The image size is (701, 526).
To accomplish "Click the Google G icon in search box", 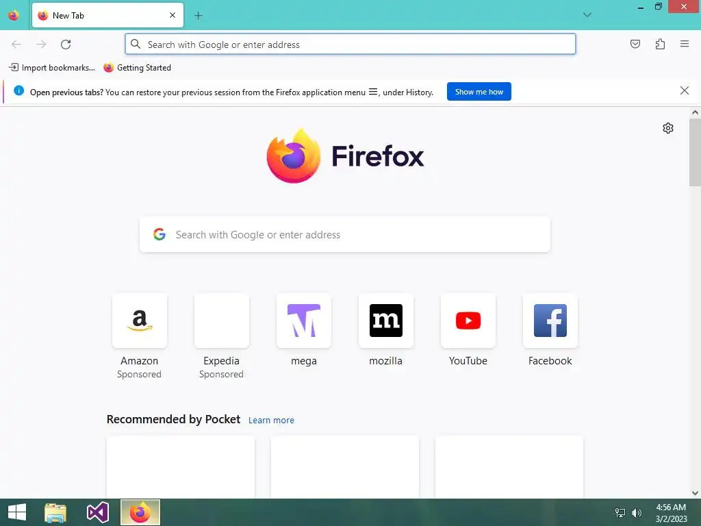I will tap(160, 234).
